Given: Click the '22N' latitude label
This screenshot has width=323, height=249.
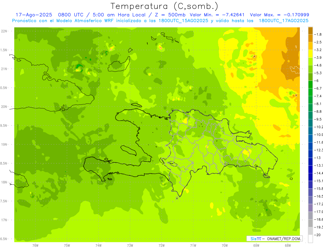Looking at the screenshot, I should (4, 31).
